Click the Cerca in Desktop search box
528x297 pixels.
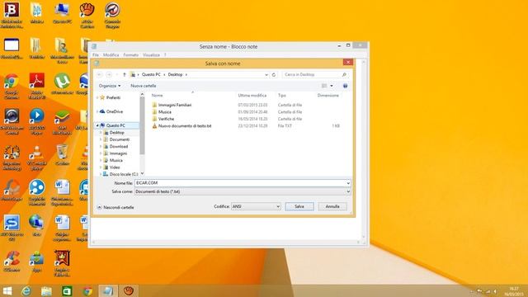(x=315, y=74)
